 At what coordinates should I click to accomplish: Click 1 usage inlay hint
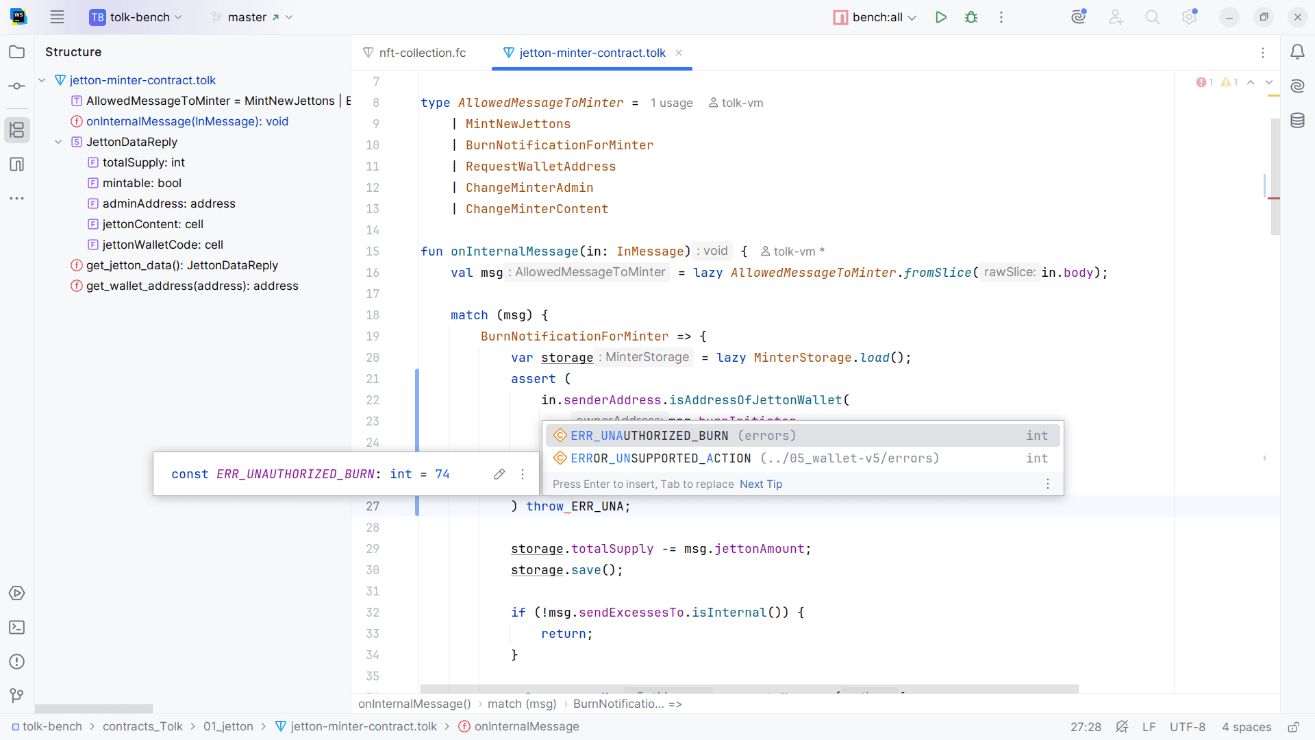(x=671, y=103)
